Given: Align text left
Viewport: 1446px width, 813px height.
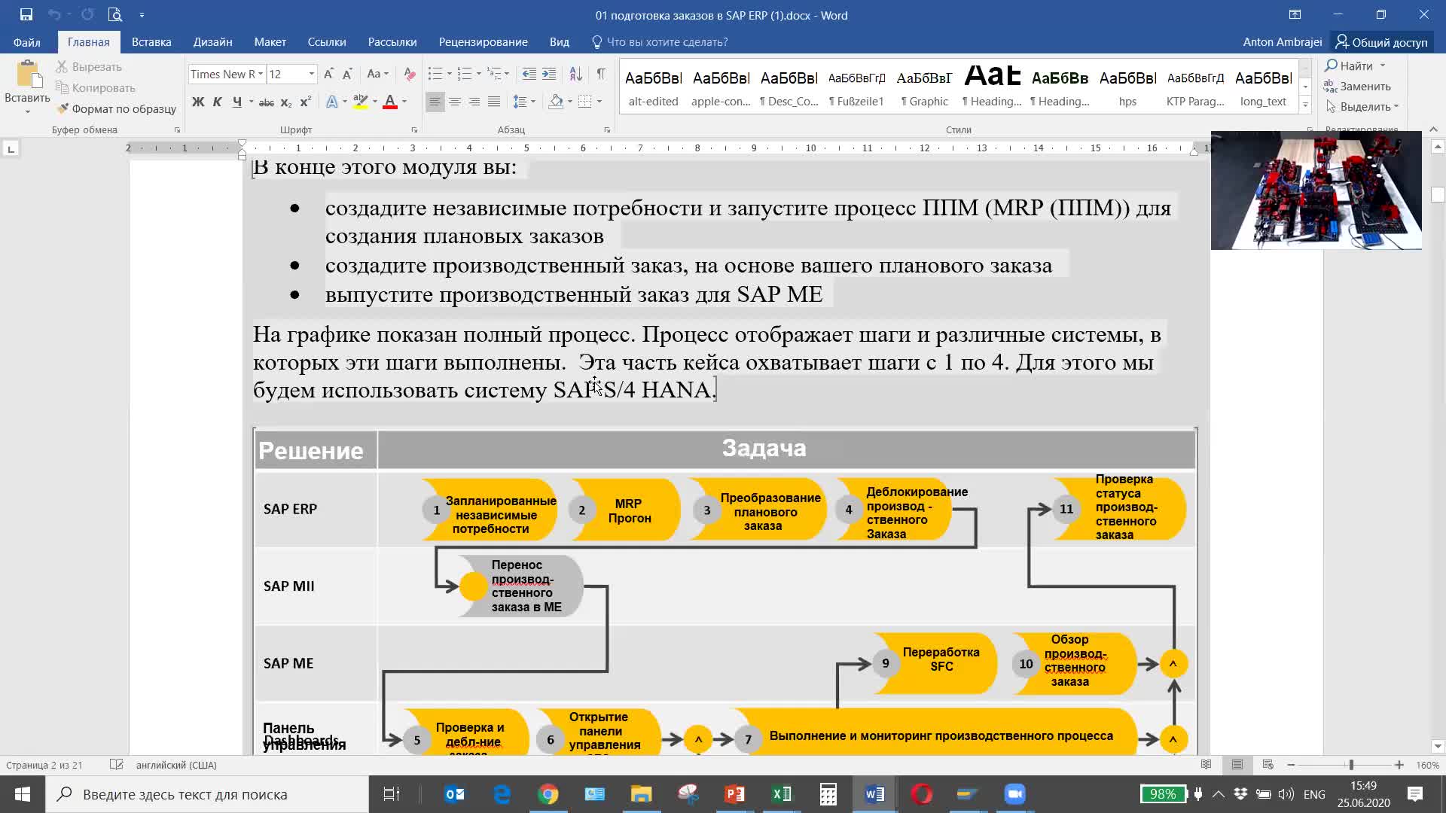Looking at the screenshot, I should click(x=435, y=102).
